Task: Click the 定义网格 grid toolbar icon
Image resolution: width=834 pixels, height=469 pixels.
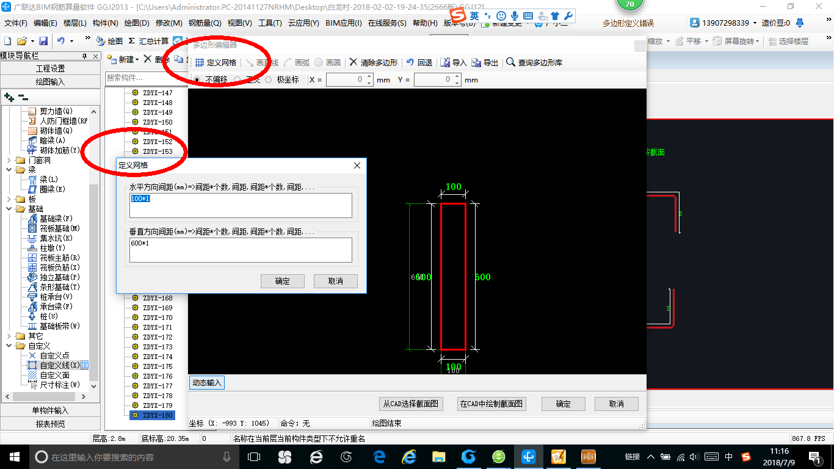Action: coord(200,62)
